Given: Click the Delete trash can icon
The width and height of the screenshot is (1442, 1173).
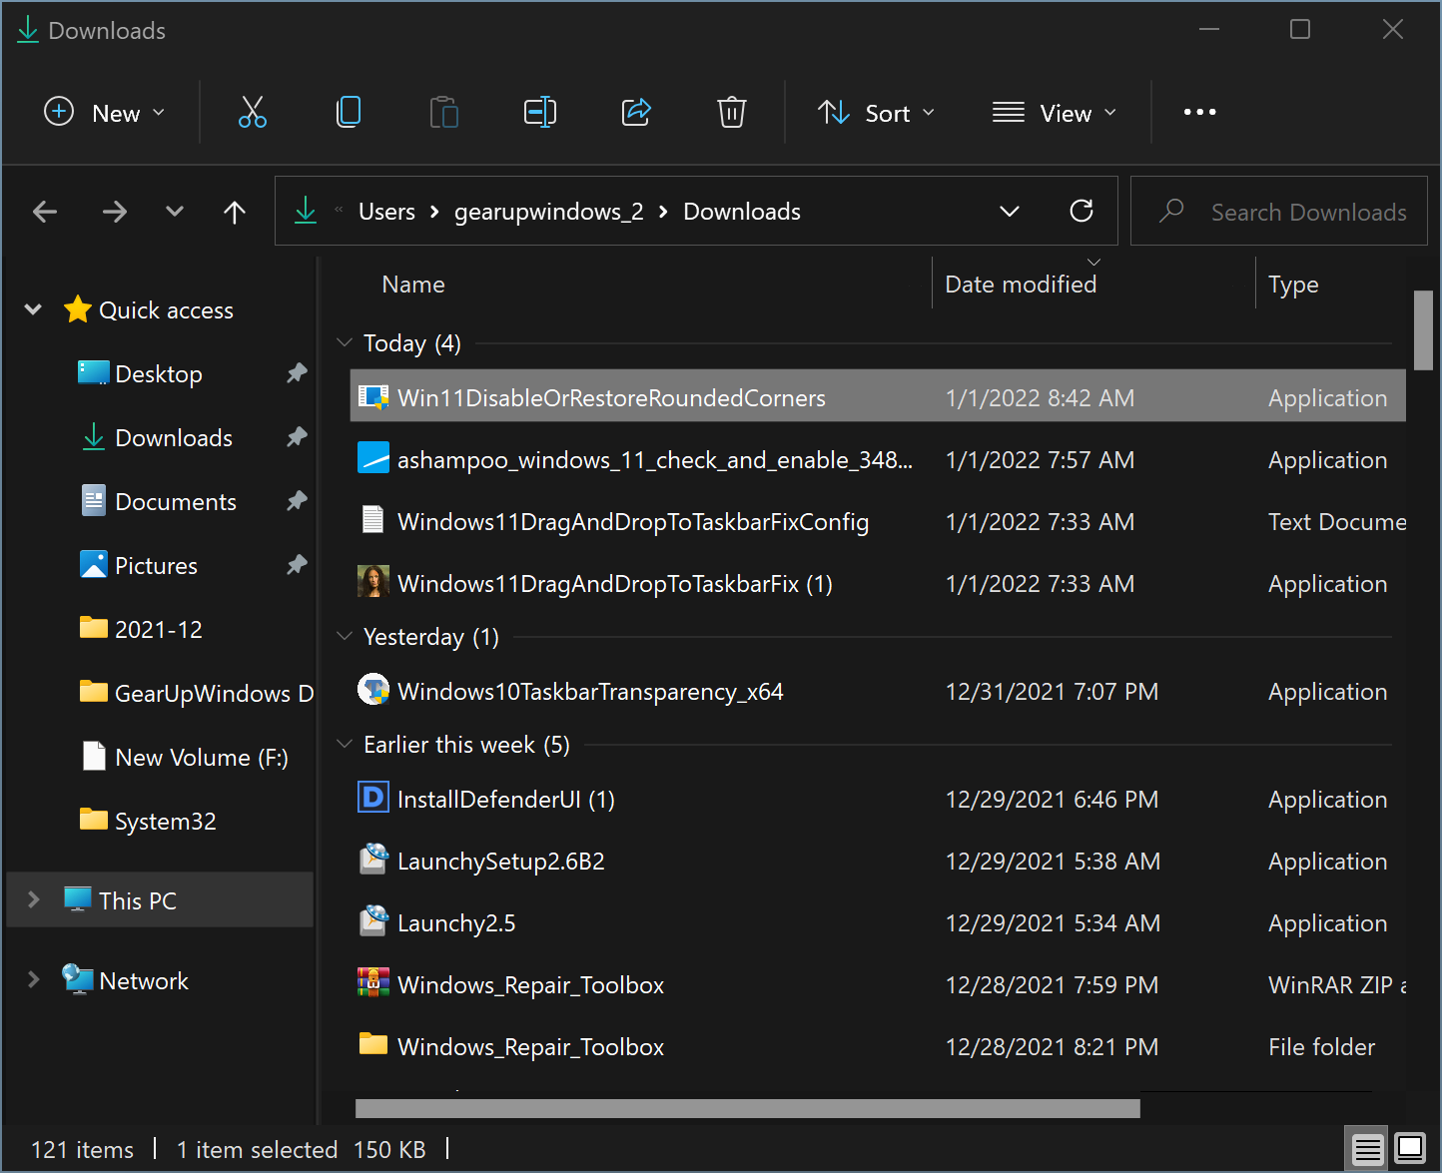Looking at the screenshot, I should pos(732,112).
